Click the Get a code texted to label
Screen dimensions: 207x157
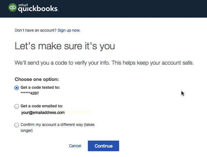click(x=40, y=87)
